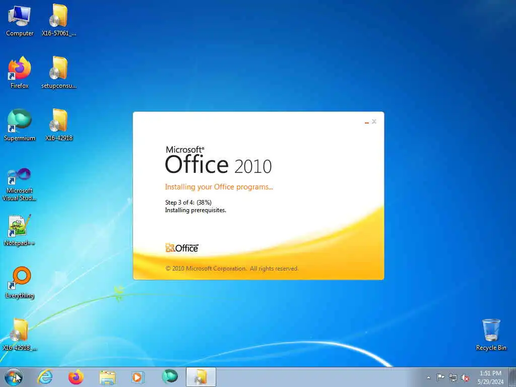Open the Computer desktop icon
The height and width of the screenshot is (387, 516).
tap(20, 20)
